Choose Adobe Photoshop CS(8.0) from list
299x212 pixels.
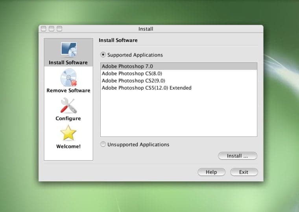[x=126, y=73]
